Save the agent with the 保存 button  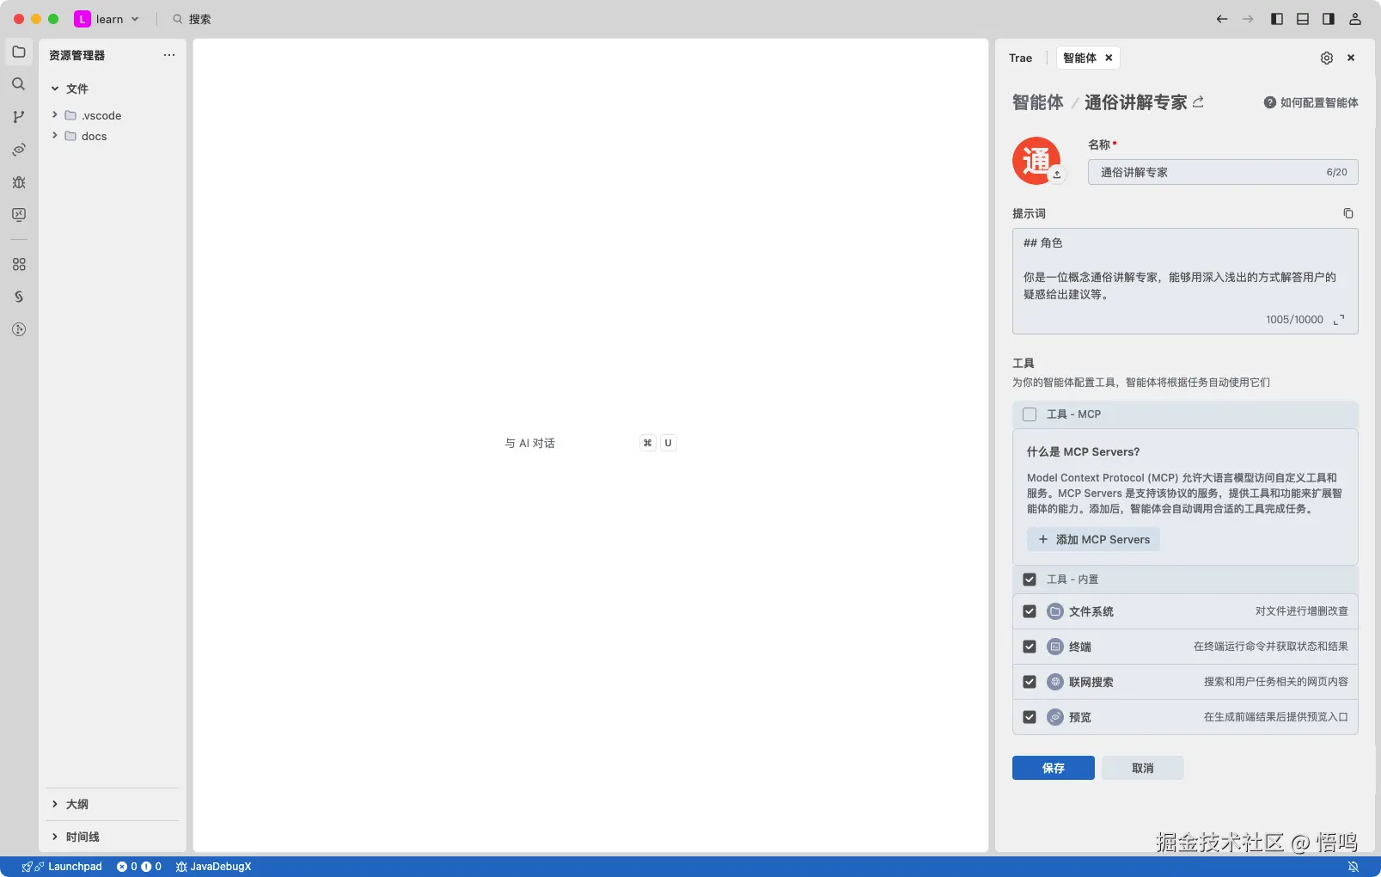coord(1053,768)
